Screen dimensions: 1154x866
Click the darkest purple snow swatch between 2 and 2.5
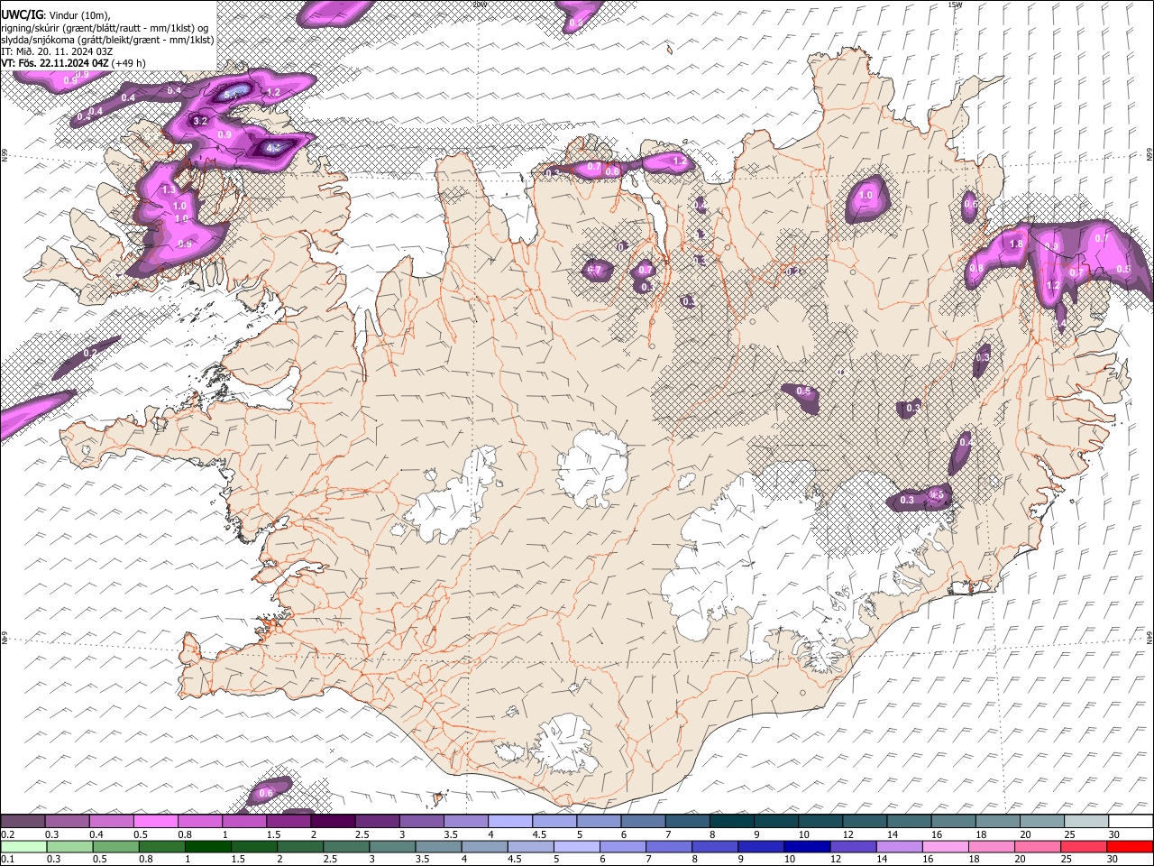tap(334, 822)
